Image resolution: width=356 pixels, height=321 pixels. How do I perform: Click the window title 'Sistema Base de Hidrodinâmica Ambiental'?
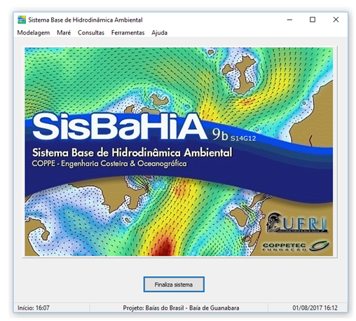(x=85, y=20)
